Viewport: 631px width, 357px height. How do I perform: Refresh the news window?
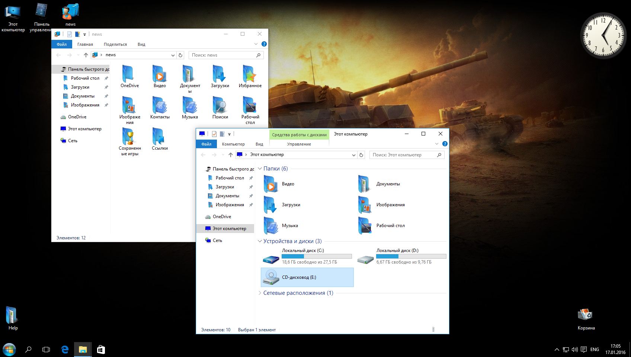point(180,55)
